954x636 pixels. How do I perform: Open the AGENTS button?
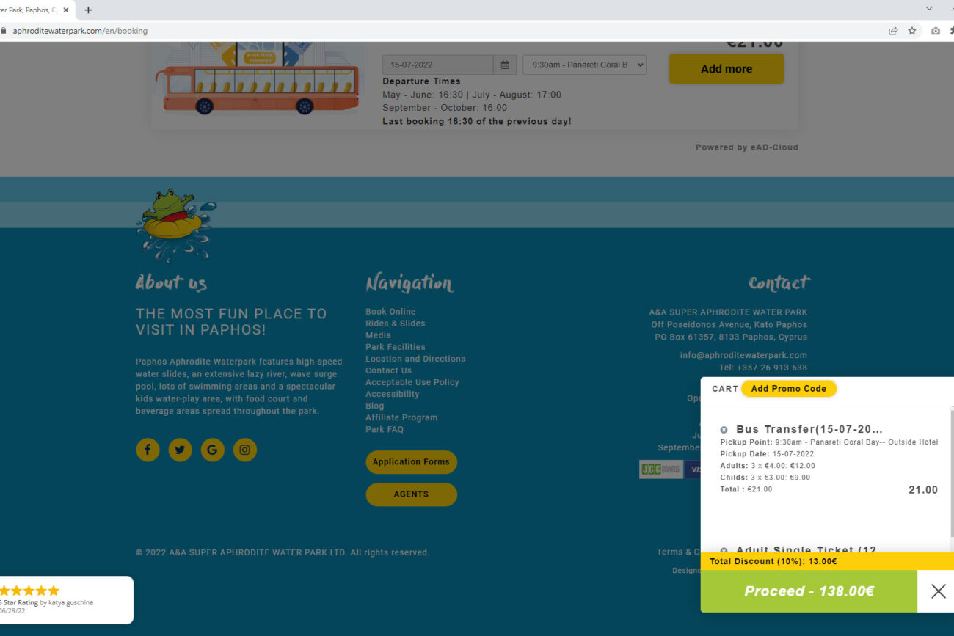point(411,494)
